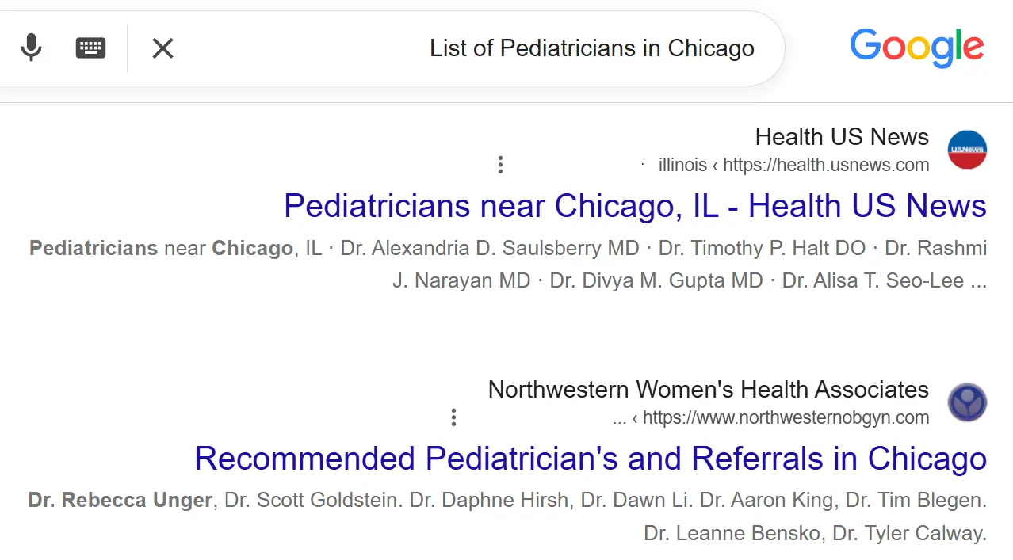Click the Northwestern Women's Health favicon
This screenshot has height=560, width=1013.
pos(967,402)
